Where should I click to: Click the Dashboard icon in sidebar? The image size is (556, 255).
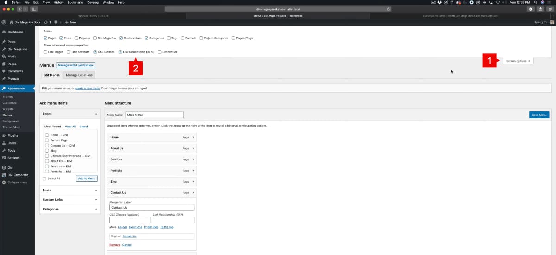tap(4, 32)
